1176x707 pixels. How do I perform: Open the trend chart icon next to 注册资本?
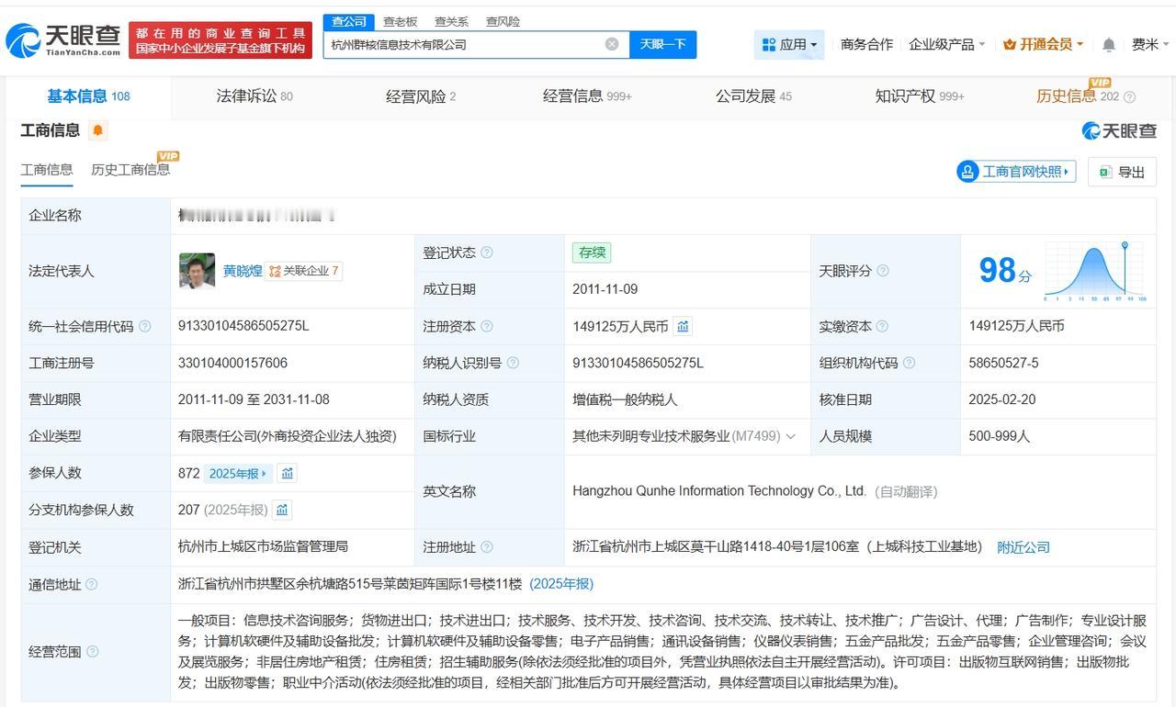pyautogui.click(x=682, y=326)
